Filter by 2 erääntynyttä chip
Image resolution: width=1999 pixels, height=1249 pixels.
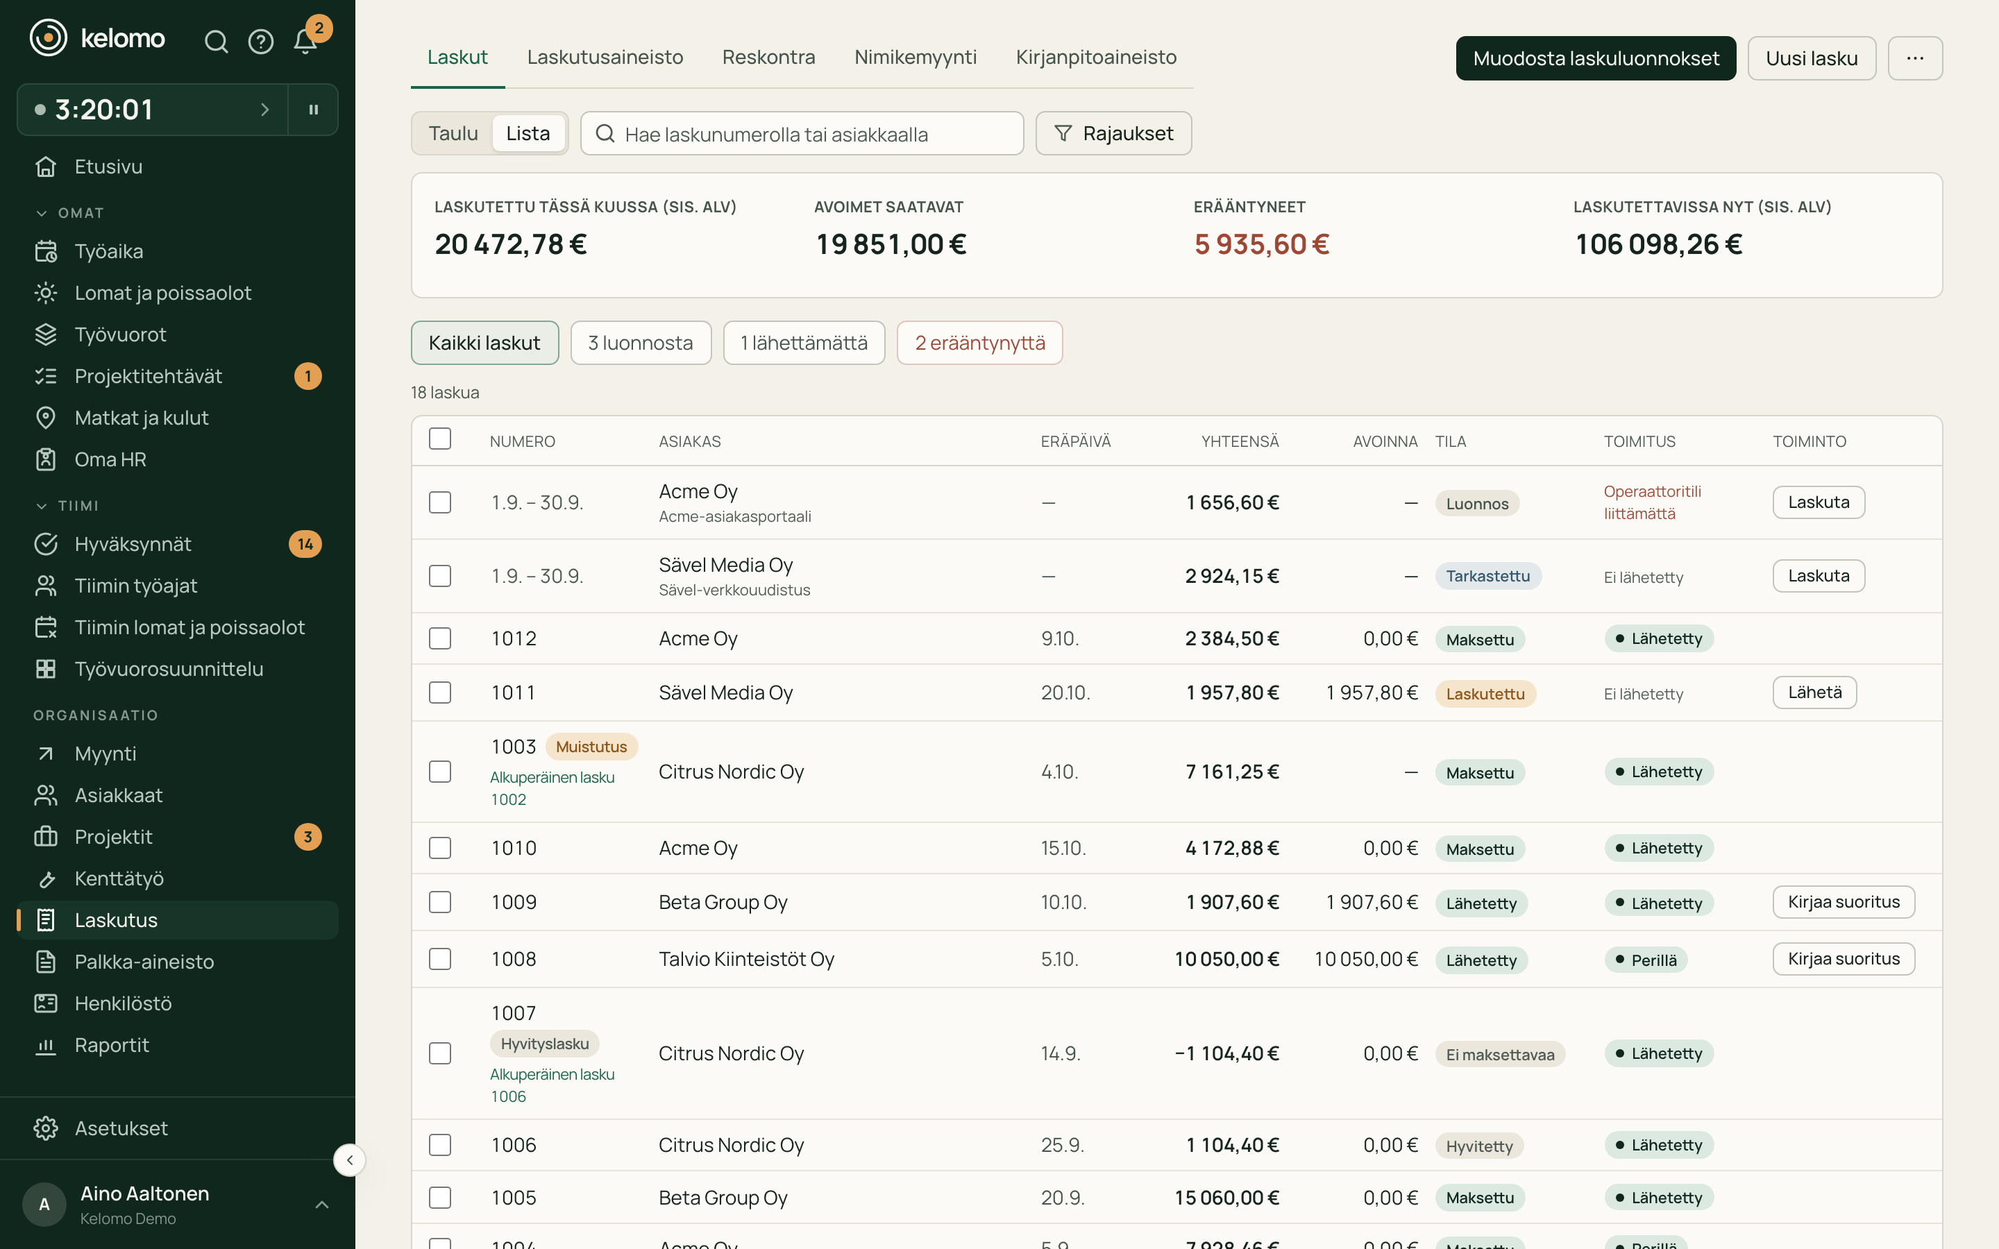(979, 343)
